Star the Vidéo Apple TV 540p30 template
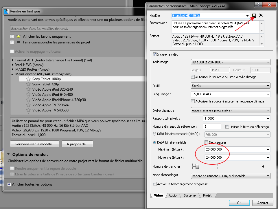 click(28, 110)
